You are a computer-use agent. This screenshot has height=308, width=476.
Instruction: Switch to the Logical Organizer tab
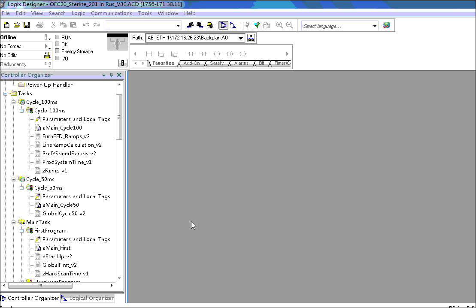pos(88,298)
